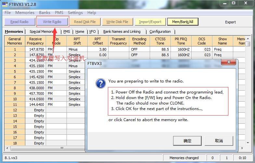Click the Encoding Method column header
The height and width of the screenshot is (163, 255).
coord(139,41)
